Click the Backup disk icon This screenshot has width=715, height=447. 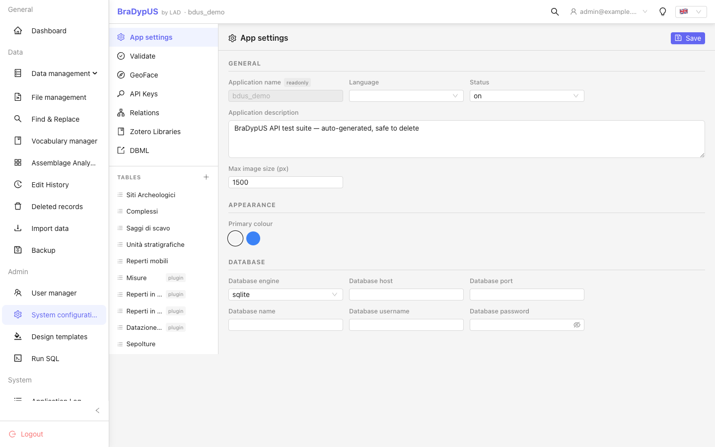pyautogui.click(x=18, y=250)
